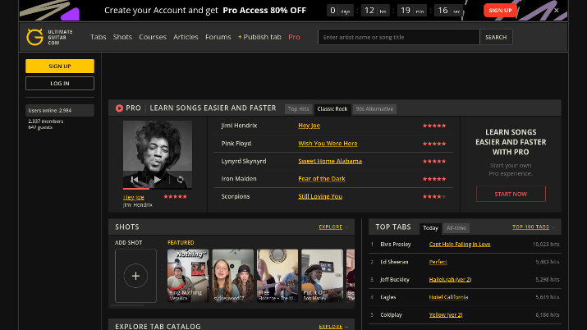587x330 pixels.
Task: Open the Shots menu
Action: click(122, 37)
